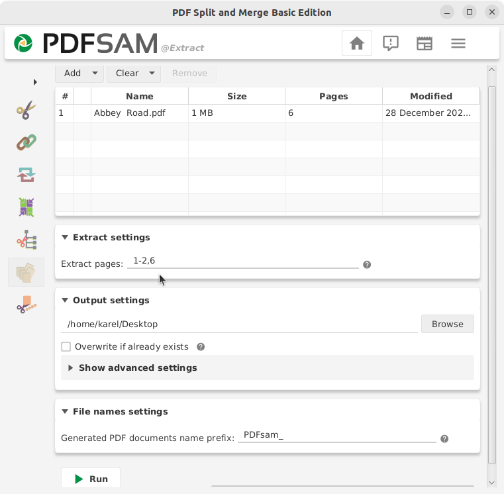Click the disabled Remove button
Screen dimensions: 504x494
pos(189,74)
